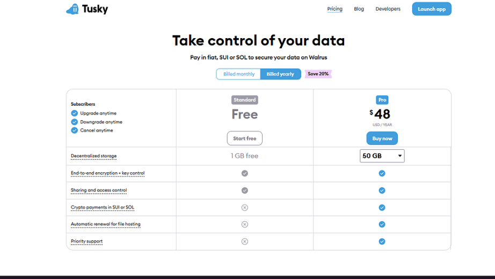495x279 pixels.
Task: Click Standard checkmark for End-to-end encryption
Action: point(245,173)
